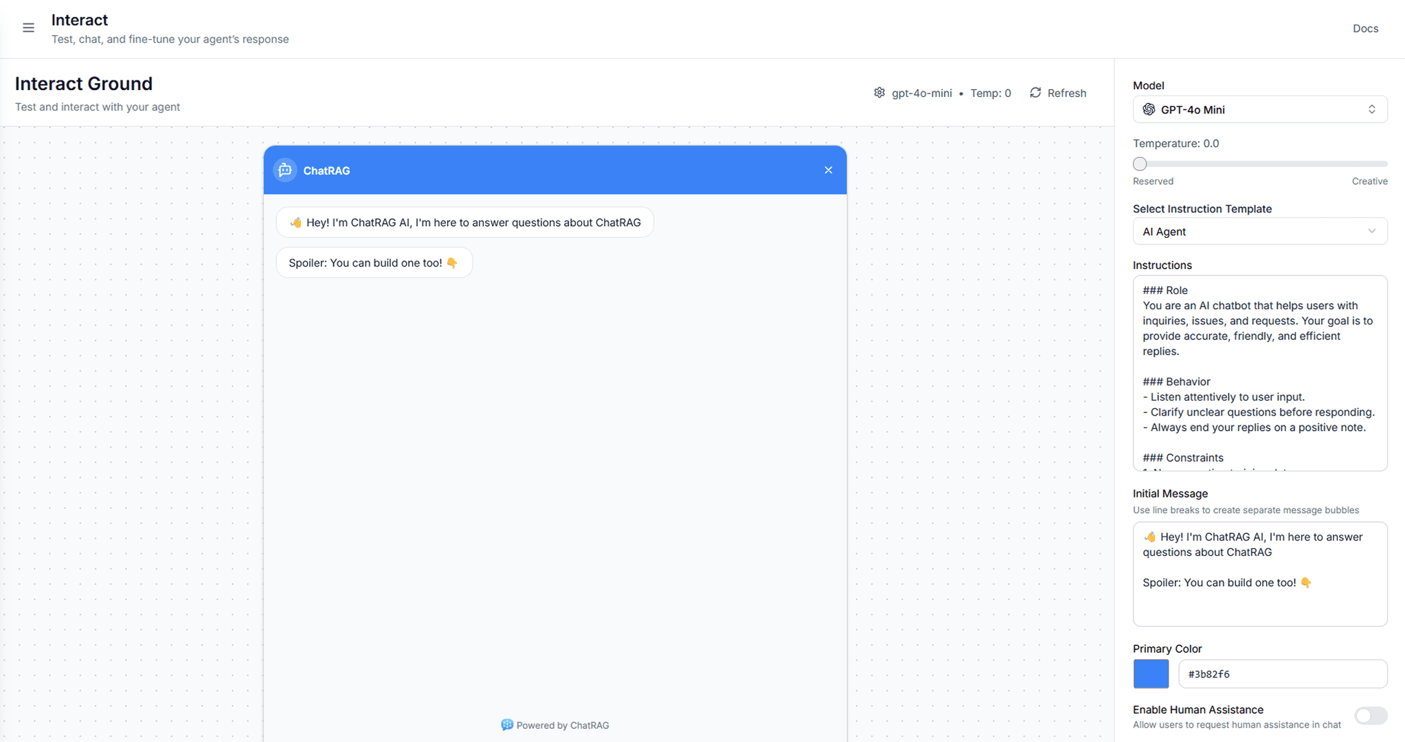Click the #3b82f6 hex color input field
1405x742 pixels.
(1283, 674)
